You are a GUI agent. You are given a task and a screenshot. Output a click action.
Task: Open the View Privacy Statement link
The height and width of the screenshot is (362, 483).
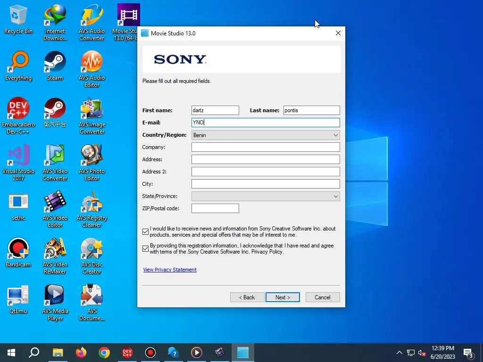pos(170,270)
